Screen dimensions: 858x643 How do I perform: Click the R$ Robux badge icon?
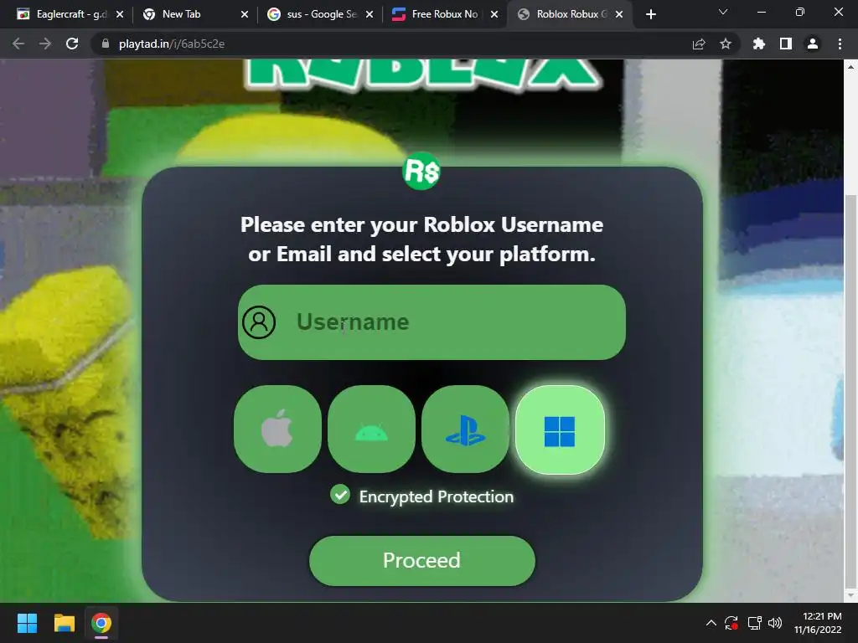tap(421, 171)
